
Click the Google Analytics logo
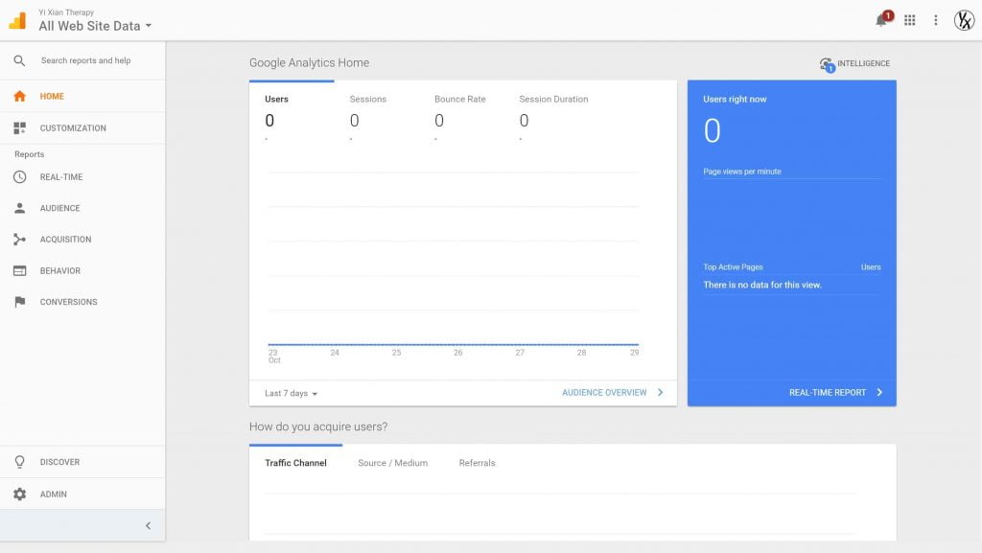pos(17,21)
